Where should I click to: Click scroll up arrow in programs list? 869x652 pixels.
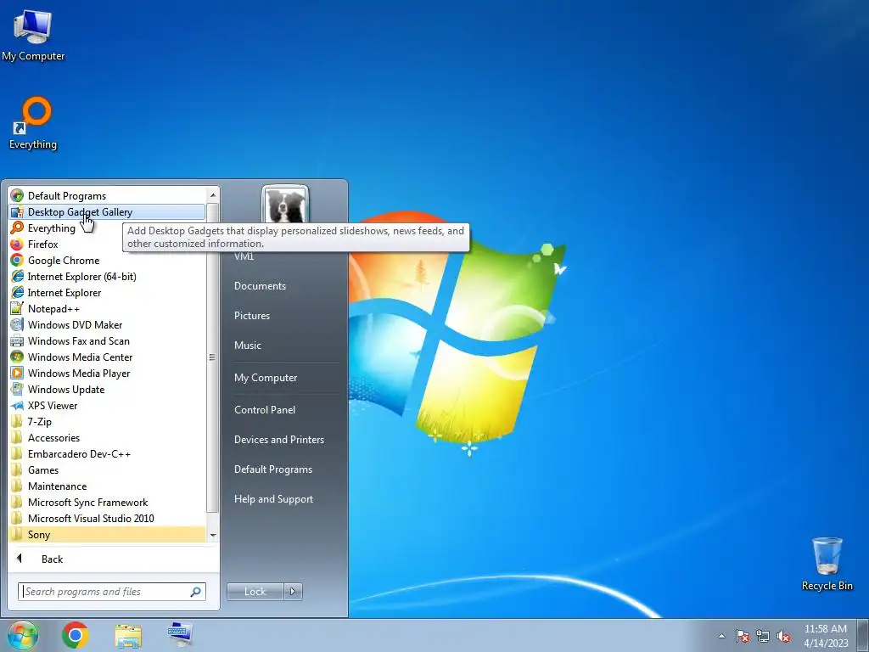click(x=213, y=195)
